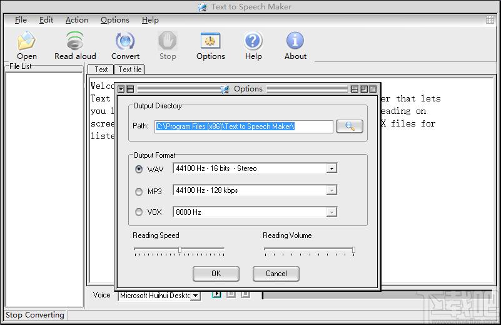
Task: Select the MP3 output format
Action: pos(139,191)
